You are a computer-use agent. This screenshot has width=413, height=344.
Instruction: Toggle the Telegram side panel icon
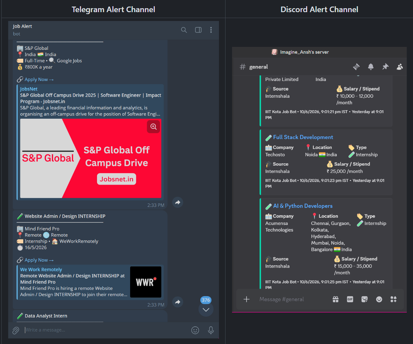pos(198,30)
